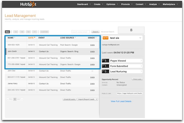This screenshot has width=184, height=123.
Task: Sort leads by DATE column
Action: coord(32,38)
